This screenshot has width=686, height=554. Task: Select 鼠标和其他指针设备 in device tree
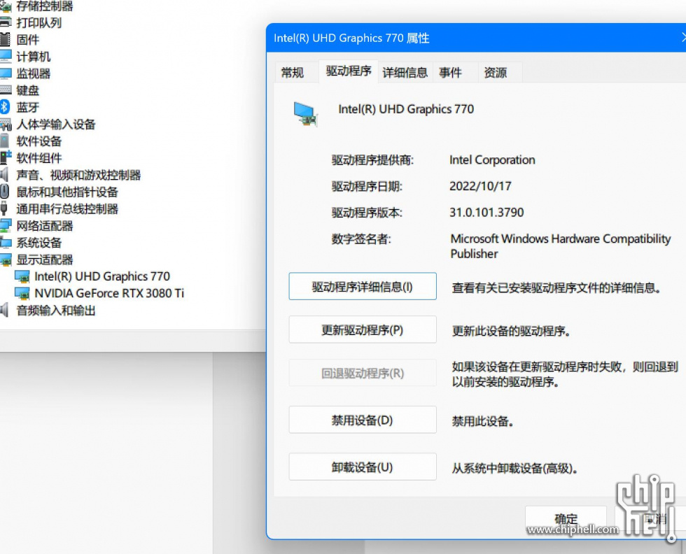click(x=67, y=192)
